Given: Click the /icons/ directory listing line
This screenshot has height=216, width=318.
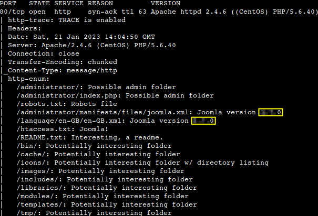Looking at the screenshot, I should tap(142, 163).
